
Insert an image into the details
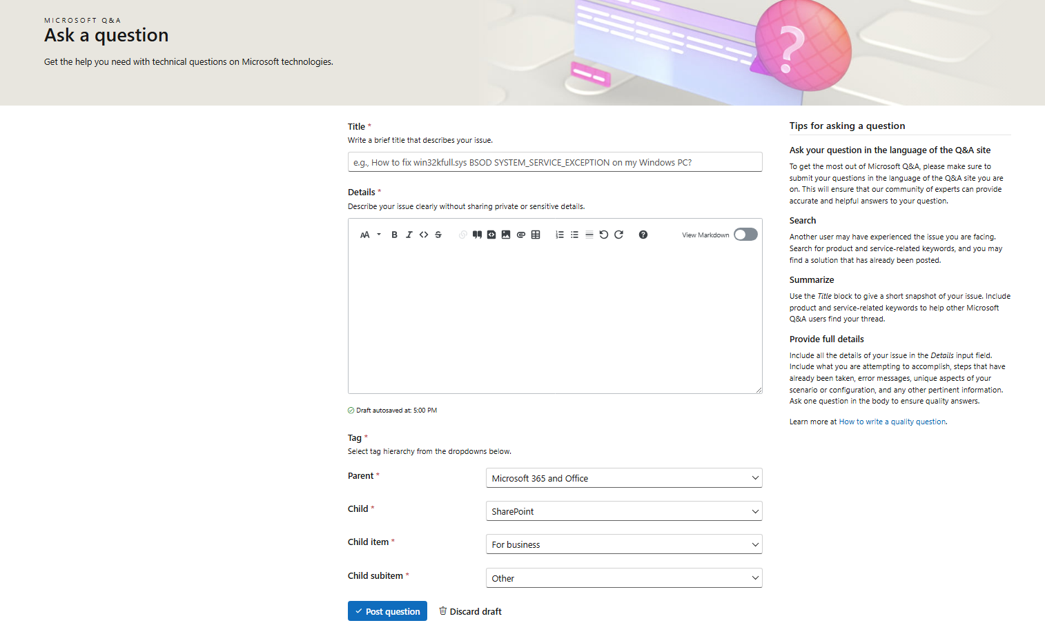506,235
